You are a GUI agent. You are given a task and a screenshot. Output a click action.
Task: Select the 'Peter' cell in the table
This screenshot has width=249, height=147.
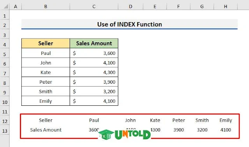click(46, 82)
